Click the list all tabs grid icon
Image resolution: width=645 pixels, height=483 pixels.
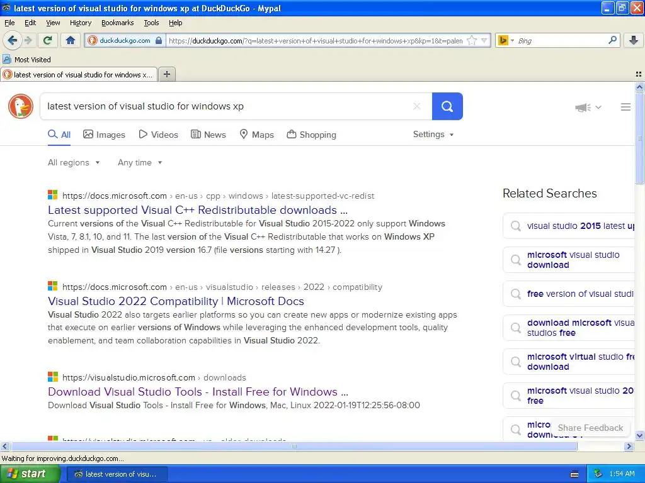(x=639, y=74)
